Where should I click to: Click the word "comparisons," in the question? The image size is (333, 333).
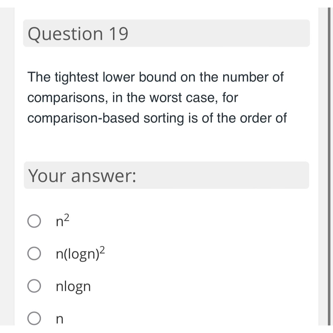(67, 98)
